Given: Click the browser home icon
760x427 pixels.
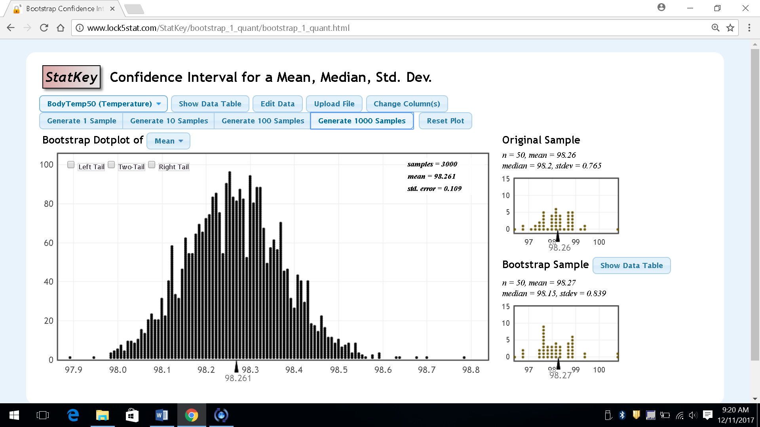Looking at the screenshot, I should 60,28.
